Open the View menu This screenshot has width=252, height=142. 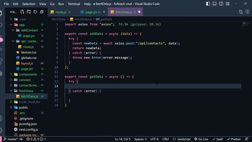43,4
